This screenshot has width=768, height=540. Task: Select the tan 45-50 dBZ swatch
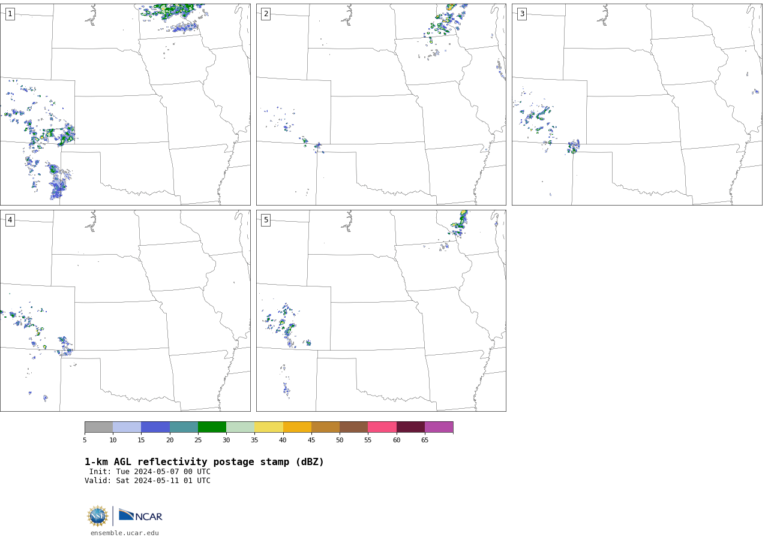pyautogui.click(x=325, y=427)
